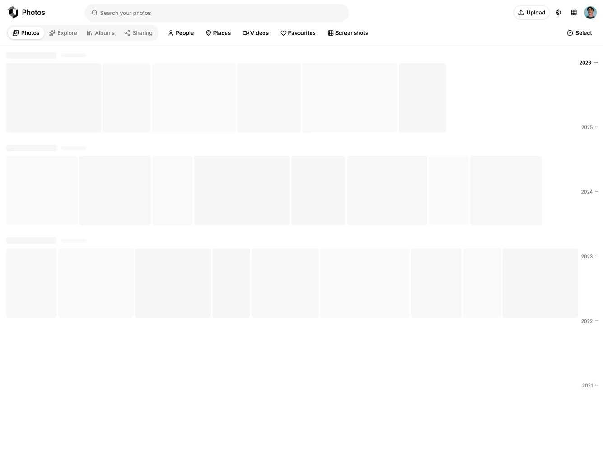Focus the Search your photos field

pos(217,13)
